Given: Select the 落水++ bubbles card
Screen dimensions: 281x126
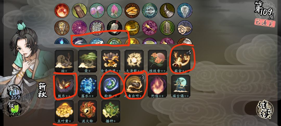Looking at the screenshot, I should (87, 86).
